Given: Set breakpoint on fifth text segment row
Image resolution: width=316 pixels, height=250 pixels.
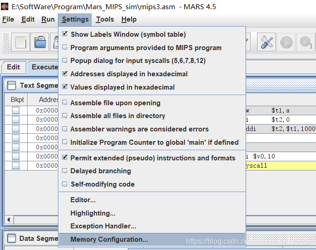Looking at the screenshot, I should tap(16, 147).
